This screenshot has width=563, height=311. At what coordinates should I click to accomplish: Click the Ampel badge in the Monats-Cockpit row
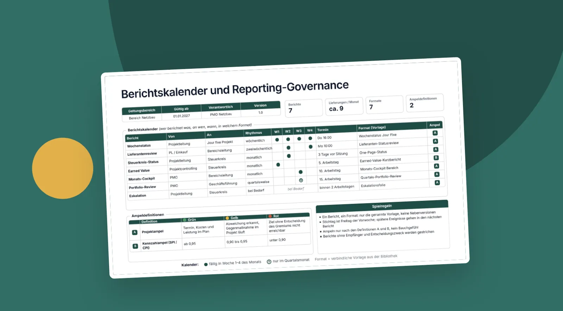436,166
